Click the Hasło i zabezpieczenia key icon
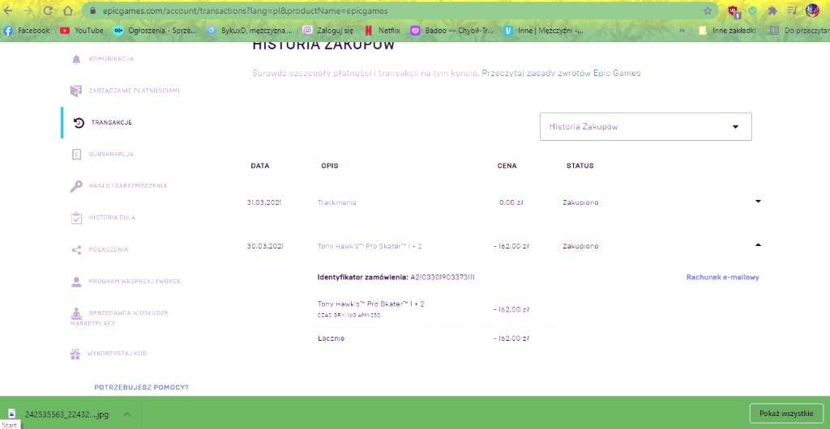Image resolution: width=830 pixels, height=429 pixels. pyautogui.click(x=76, y=186)
